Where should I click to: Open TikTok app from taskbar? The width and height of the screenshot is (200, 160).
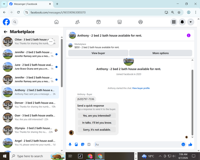80,156
